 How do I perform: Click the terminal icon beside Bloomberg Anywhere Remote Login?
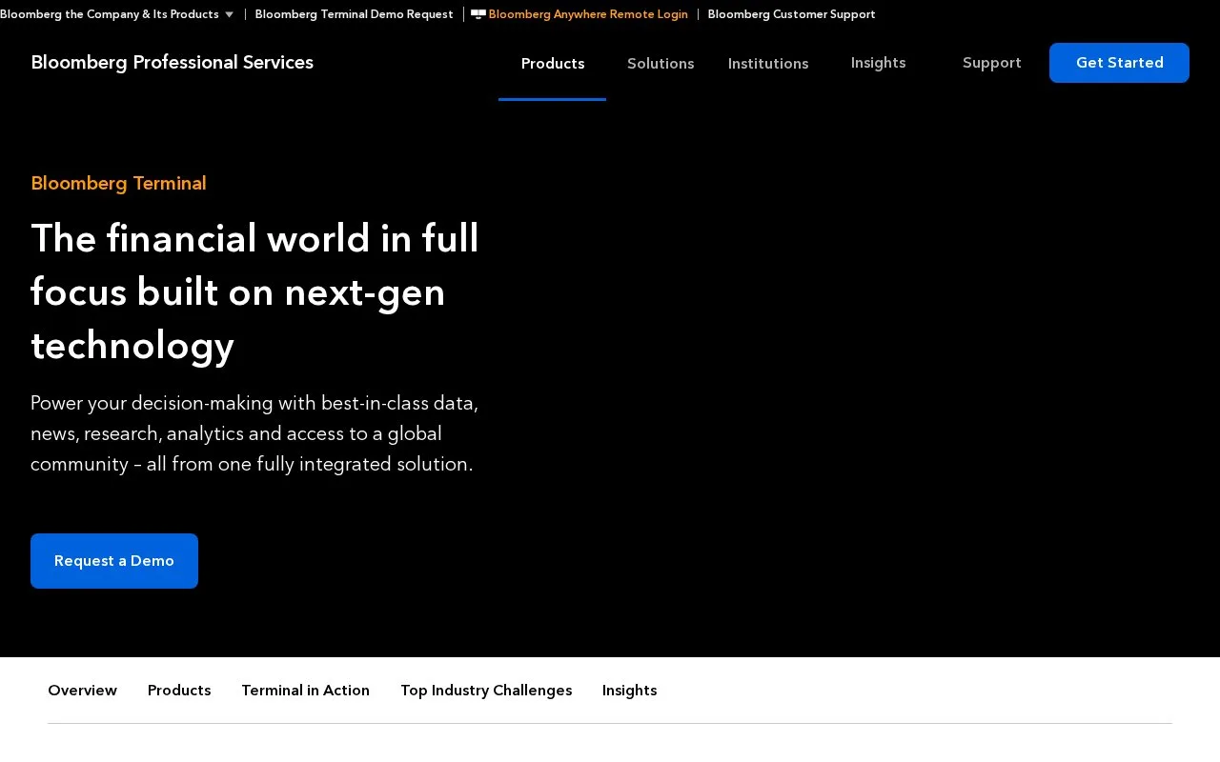[x=478, y=14]
